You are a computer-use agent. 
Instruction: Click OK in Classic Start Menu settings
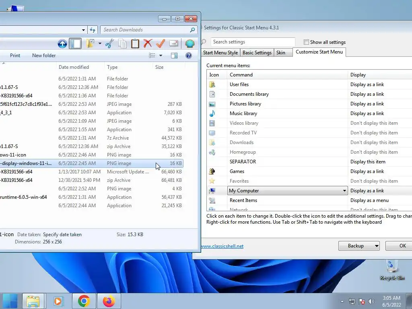(x=399, y=246)
